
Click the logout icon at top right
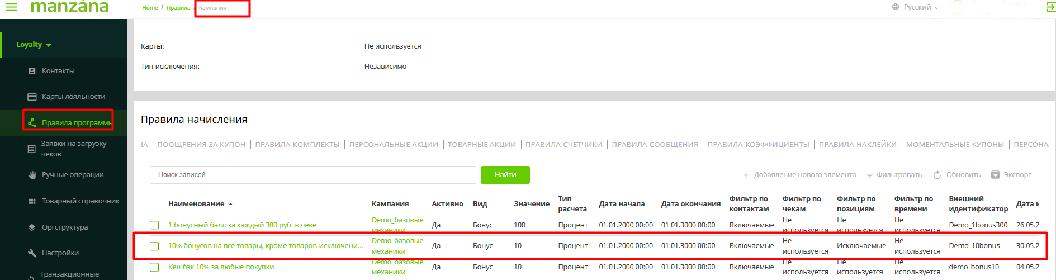point(1050,7)
